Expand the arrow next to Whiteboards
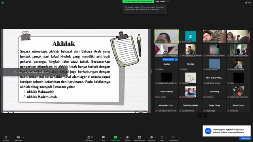The width and height of the screenshot is (253, 142). 179,137
